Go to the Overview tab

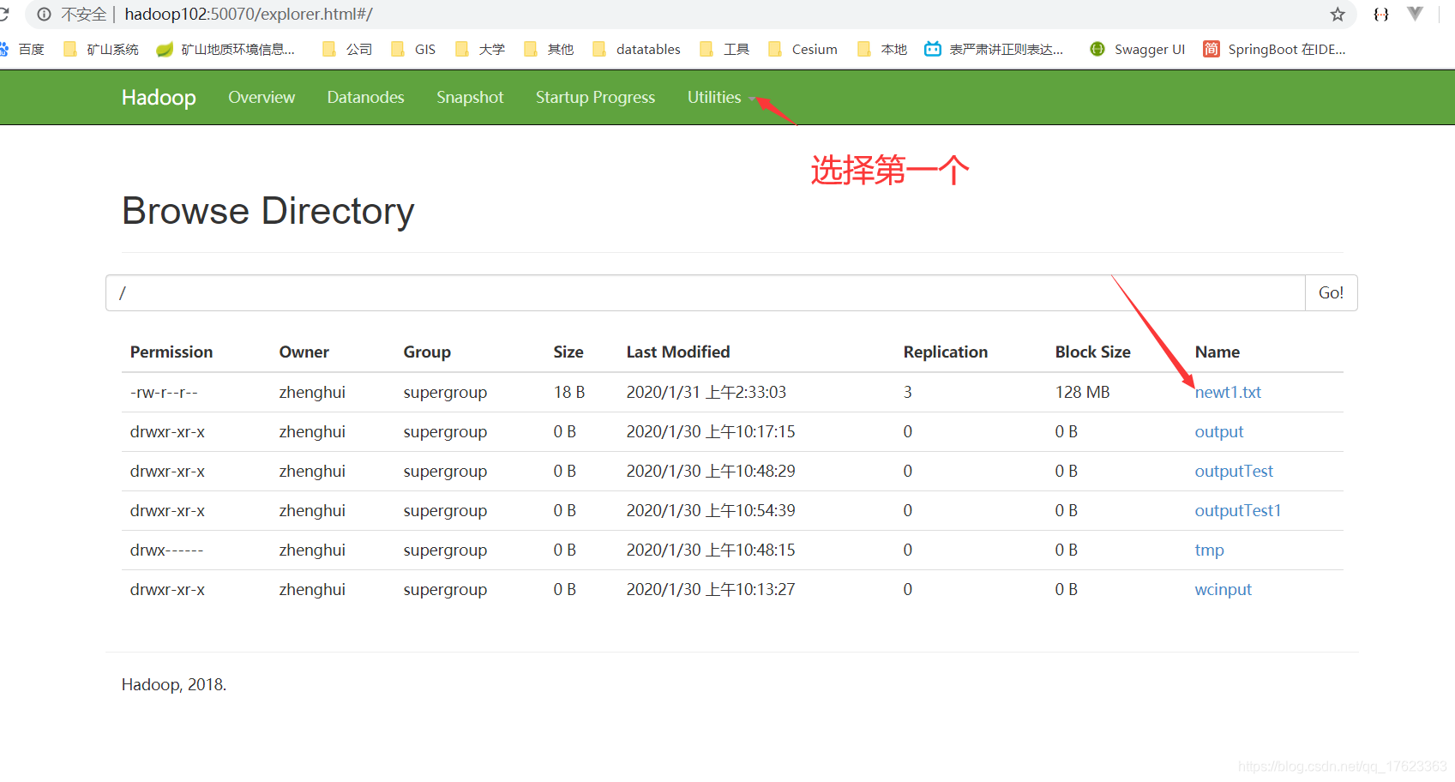coord(262,98)
